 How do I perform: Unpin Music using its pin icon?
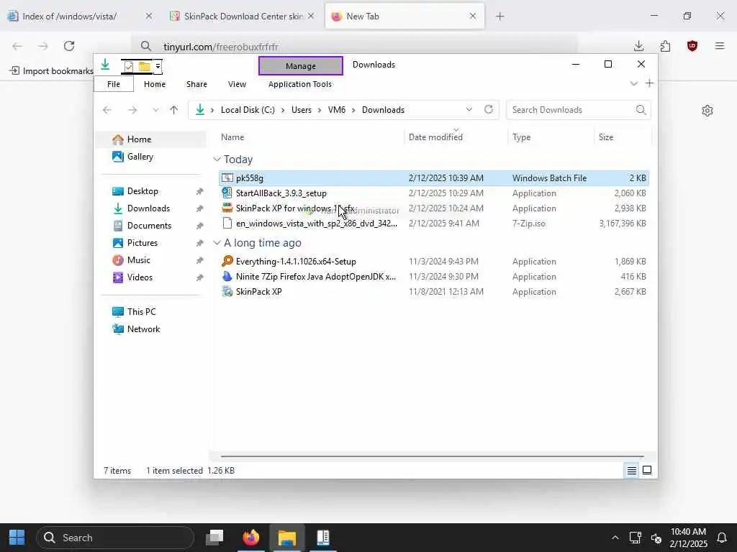[x=200, y=260]
